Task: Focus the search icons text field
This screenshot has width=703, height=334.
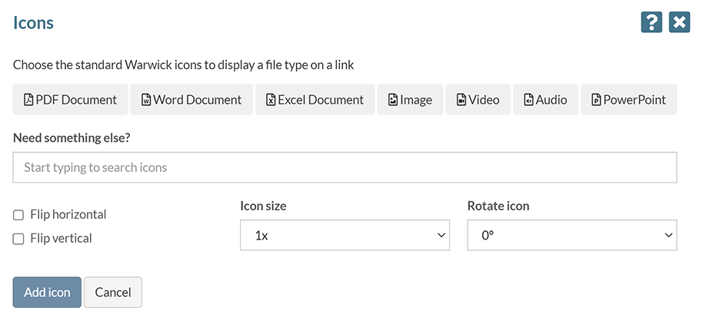Action: tap(345, 167)
